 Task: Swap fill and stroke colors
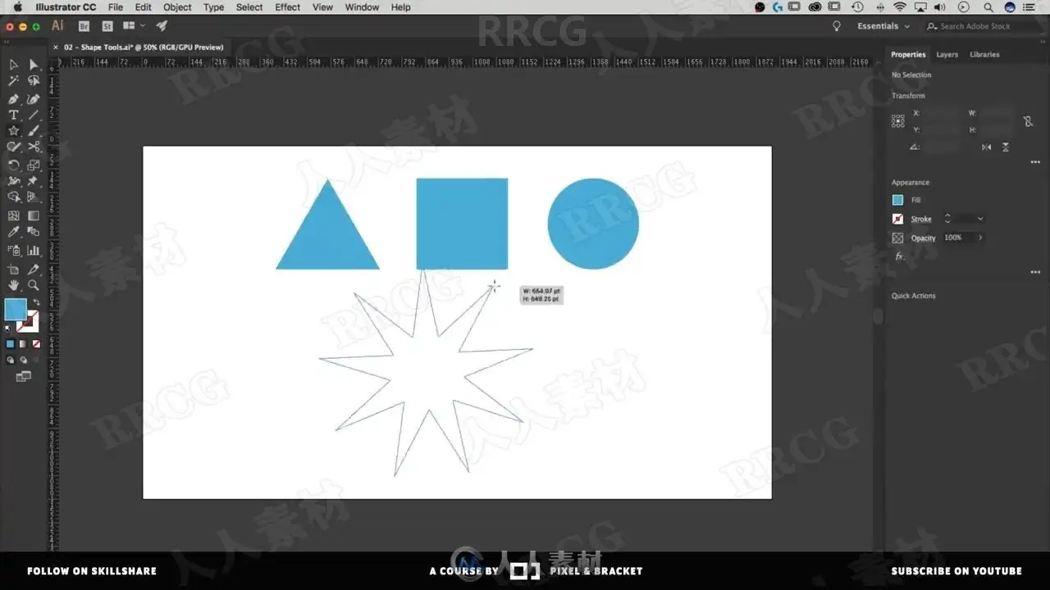[x=36, y=302]
